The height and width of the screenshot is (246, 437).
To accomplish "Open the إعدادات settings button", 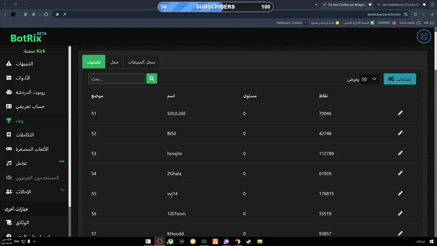I will point(400,79).
